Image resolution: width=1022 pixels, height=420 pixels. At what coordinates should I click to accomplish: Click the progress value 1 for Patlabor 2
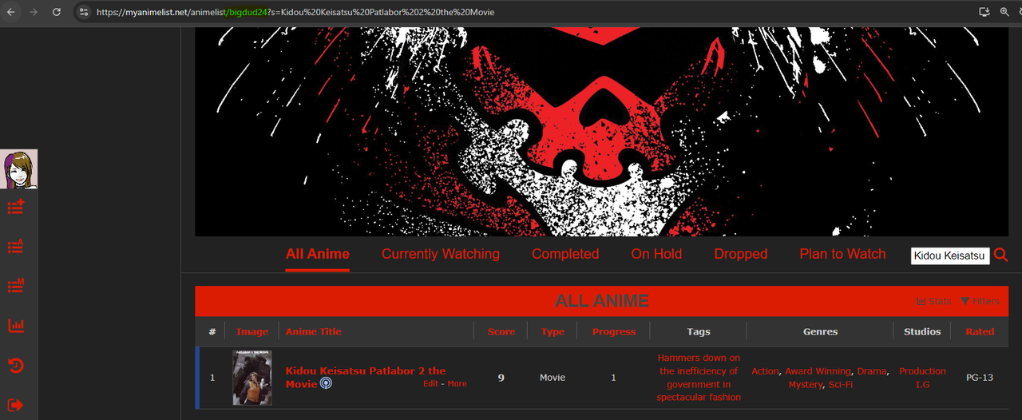[x=614, y=378]
